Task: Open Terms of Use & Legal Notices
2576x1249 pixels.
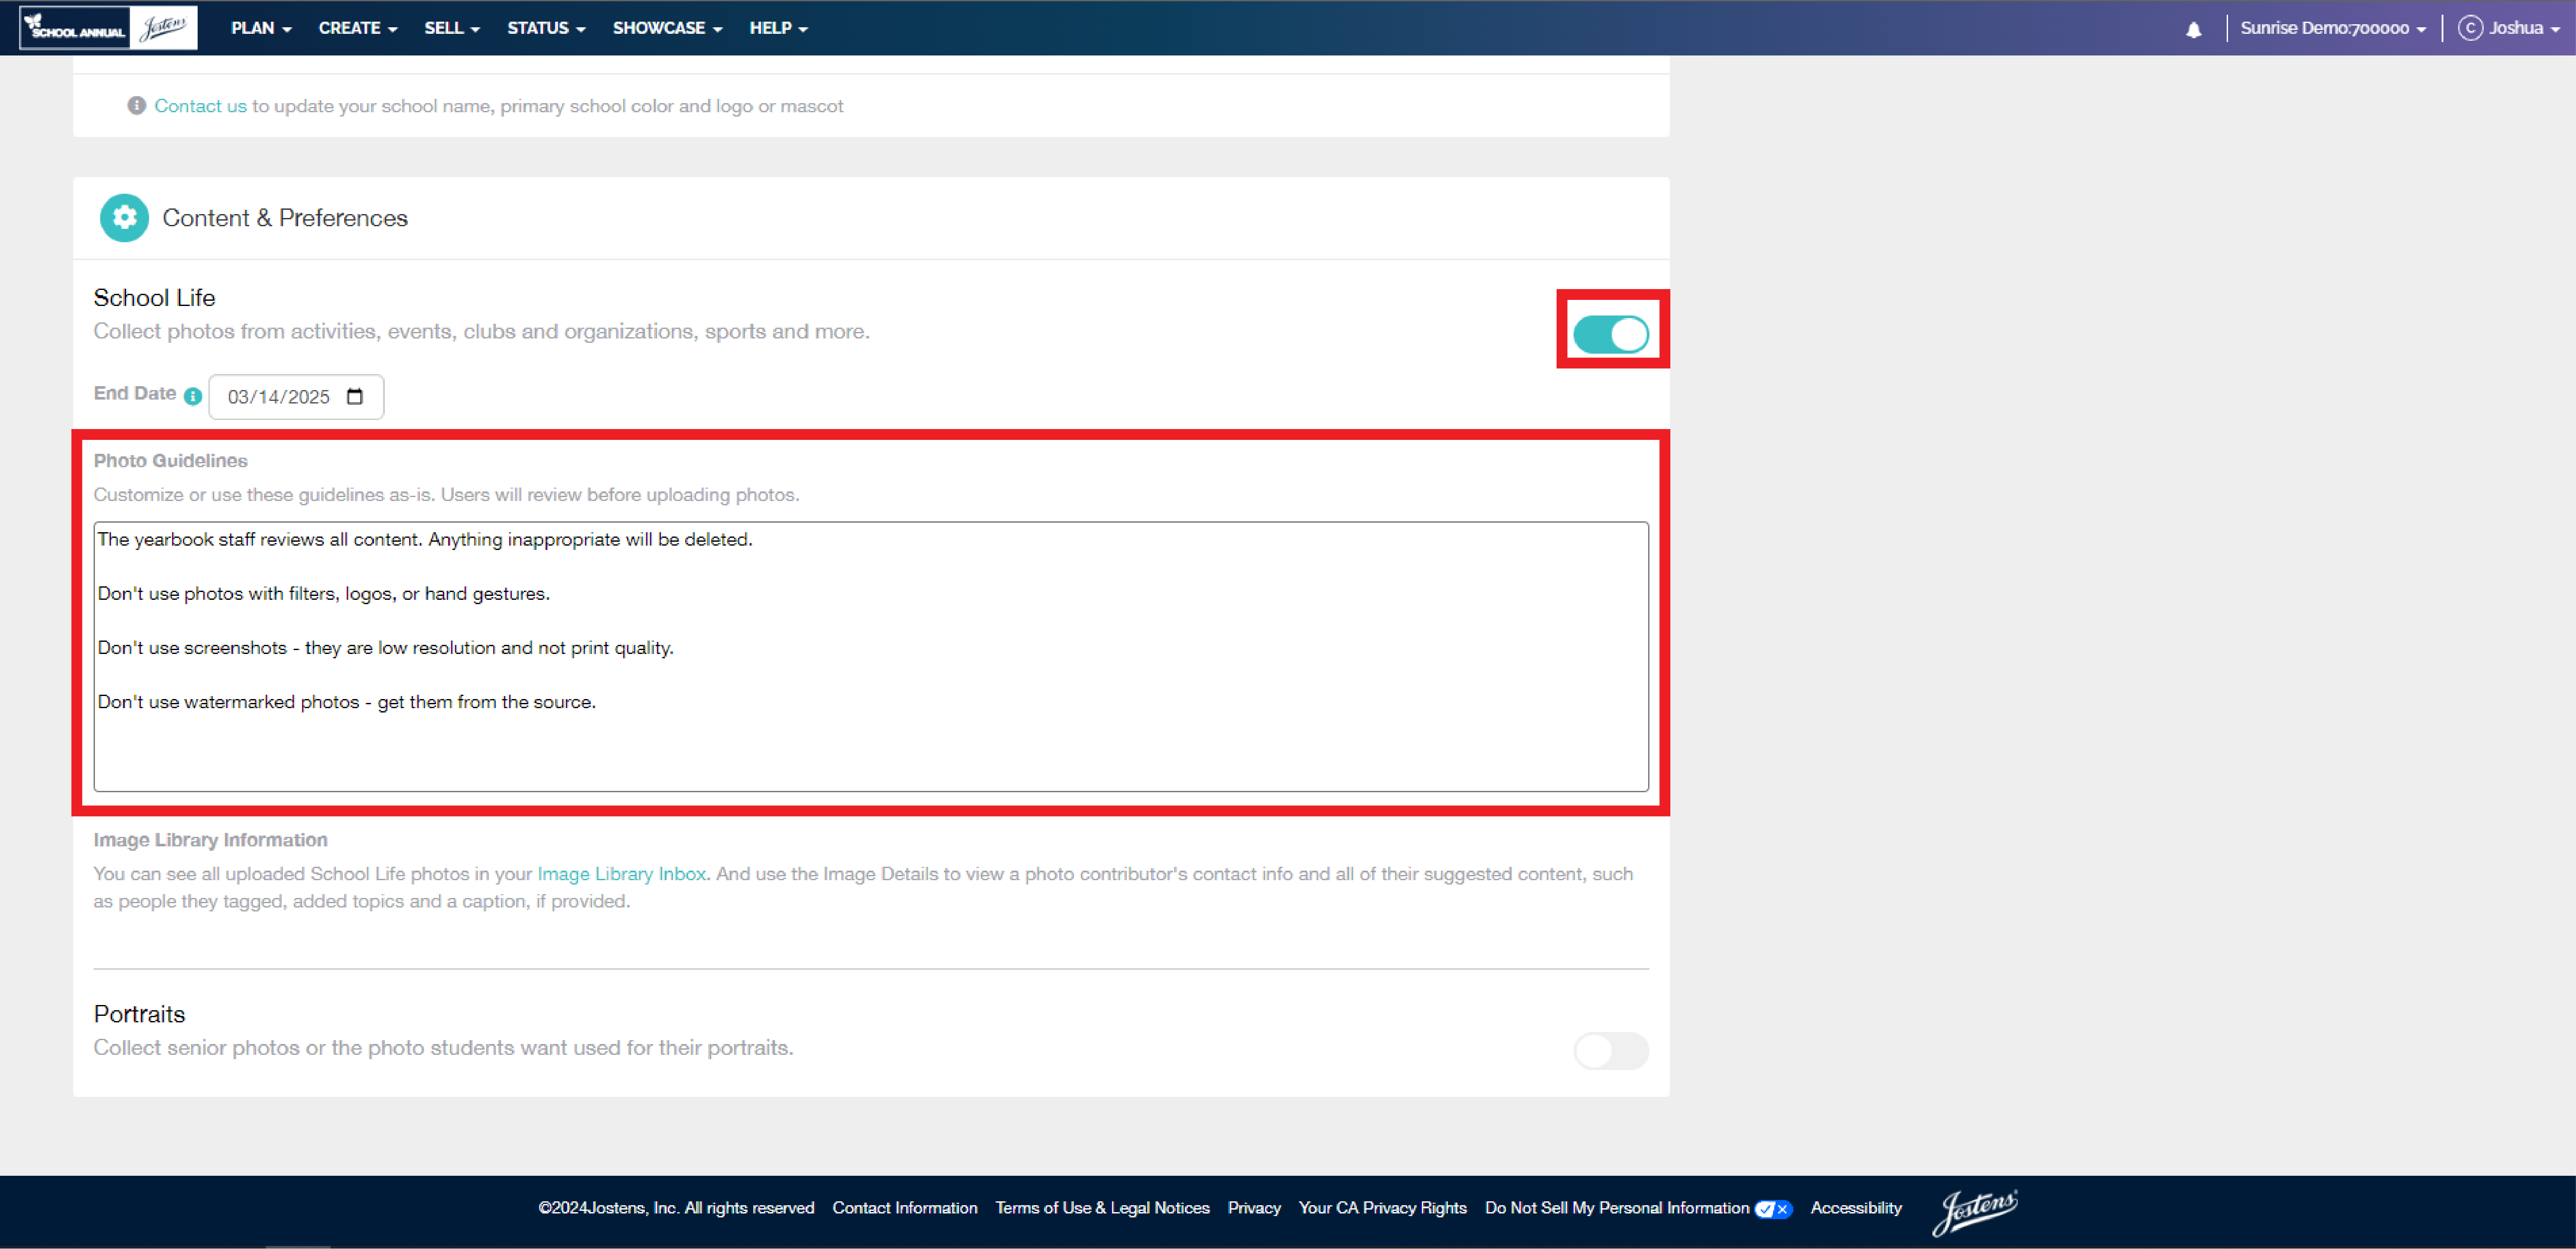Action: click(1102, 1208)
